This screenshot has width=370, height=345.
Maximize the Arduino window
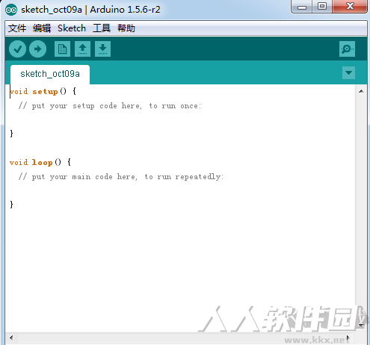tap(322, 7)
